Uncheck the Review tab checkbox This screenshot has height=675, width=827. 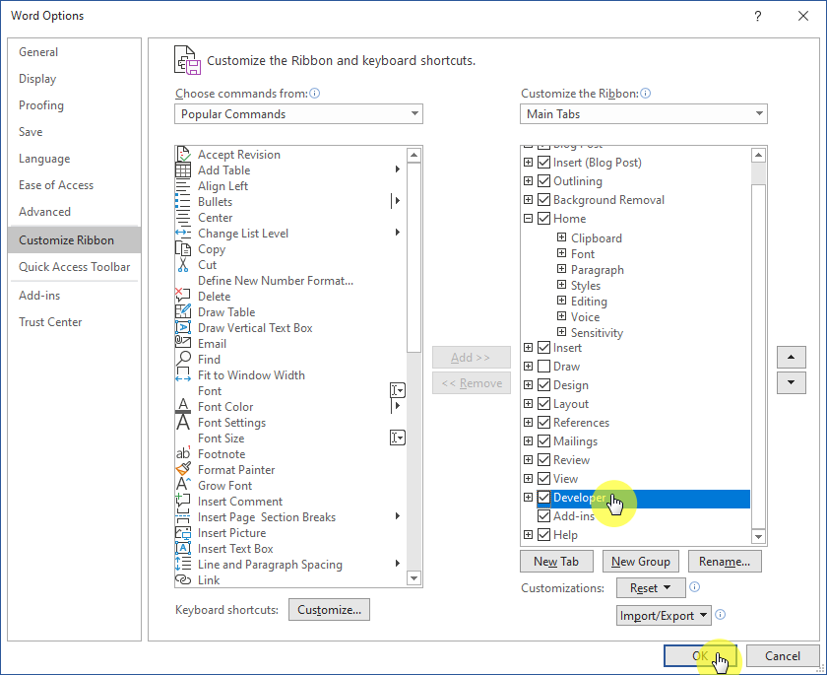tap(543, 459)
